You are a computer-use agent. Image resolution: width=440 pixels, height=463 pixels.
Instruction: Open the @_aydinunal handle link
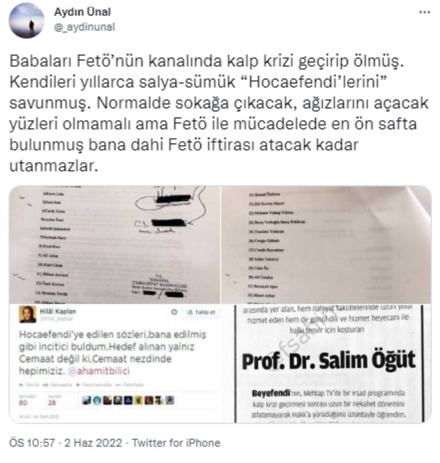pos(85,27)
